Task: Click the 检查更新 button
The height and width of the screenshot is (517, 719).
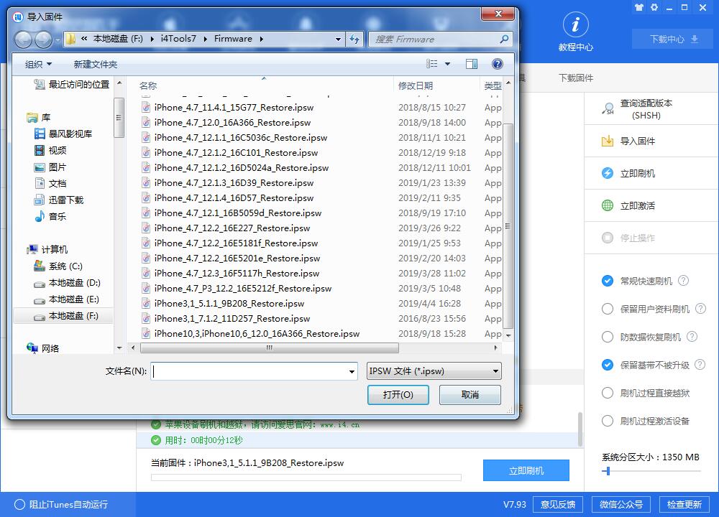Action: pos(684,505)
